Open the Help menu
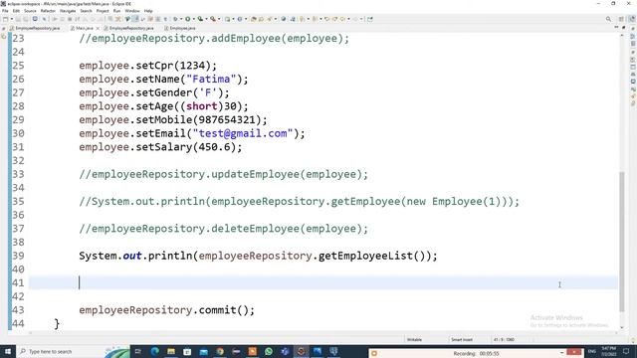Screen dimensions: 637x358 point(148,11)
